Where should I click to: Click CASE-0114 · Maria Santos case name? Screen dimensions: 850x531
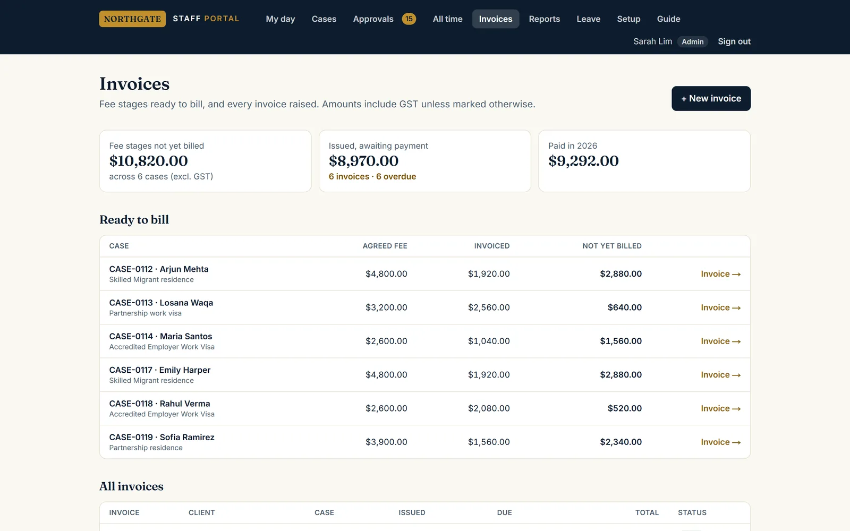[160, 336]
